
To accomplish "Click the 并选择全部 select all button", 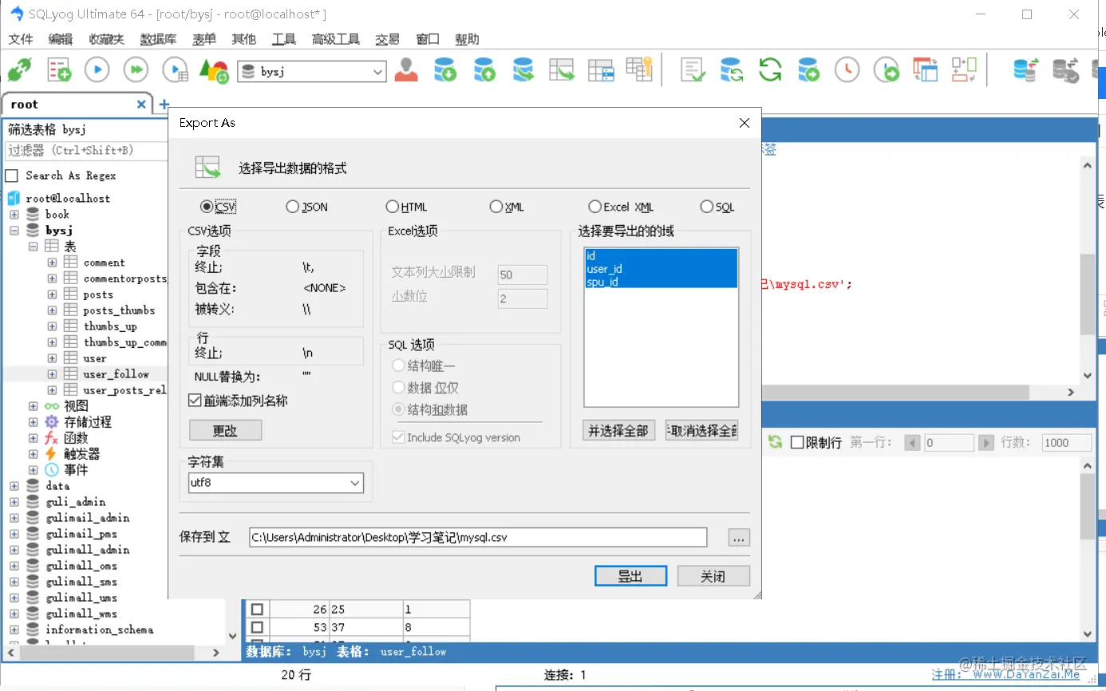I will point(618,430).
